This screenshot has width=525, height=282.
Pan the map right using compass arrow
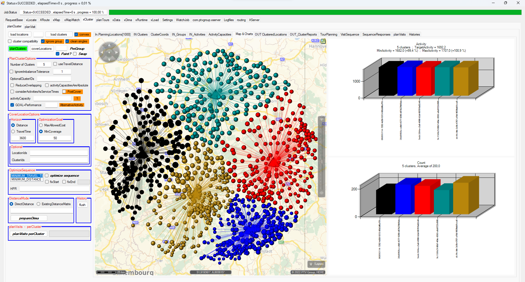point(116,52)
